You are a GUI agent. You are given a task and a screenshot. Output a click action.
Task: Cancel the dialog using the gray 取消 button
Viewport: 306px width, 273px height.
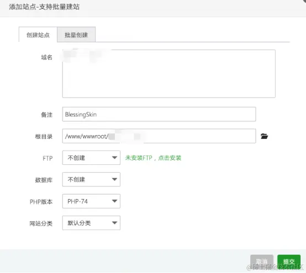click(x=262, y=261)
